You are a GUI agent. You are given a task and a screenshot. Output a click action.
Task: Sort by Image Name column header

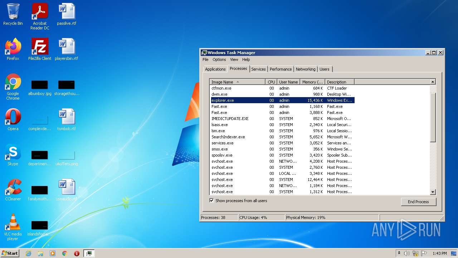[x=238, y=82]
